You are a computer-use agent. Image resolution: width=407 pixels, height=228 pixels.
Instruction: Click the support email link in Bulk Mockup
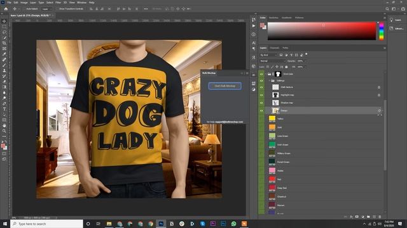tap(229, 122)
